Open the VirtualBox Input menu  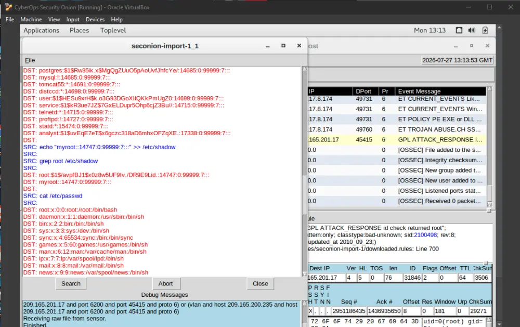pos(73,20)
